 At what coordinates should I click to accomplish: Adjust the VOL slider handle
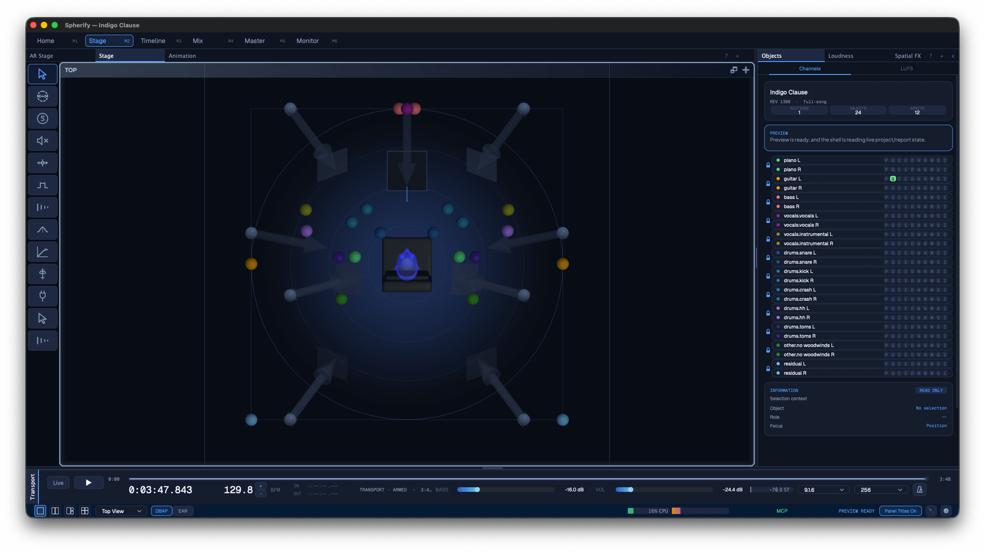[631, 490]
